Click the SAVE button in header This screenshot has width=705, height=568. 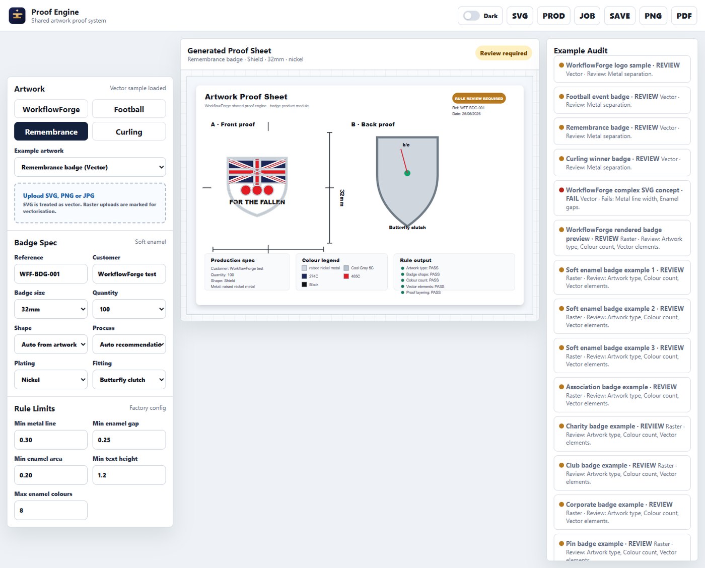click(620, 16)
